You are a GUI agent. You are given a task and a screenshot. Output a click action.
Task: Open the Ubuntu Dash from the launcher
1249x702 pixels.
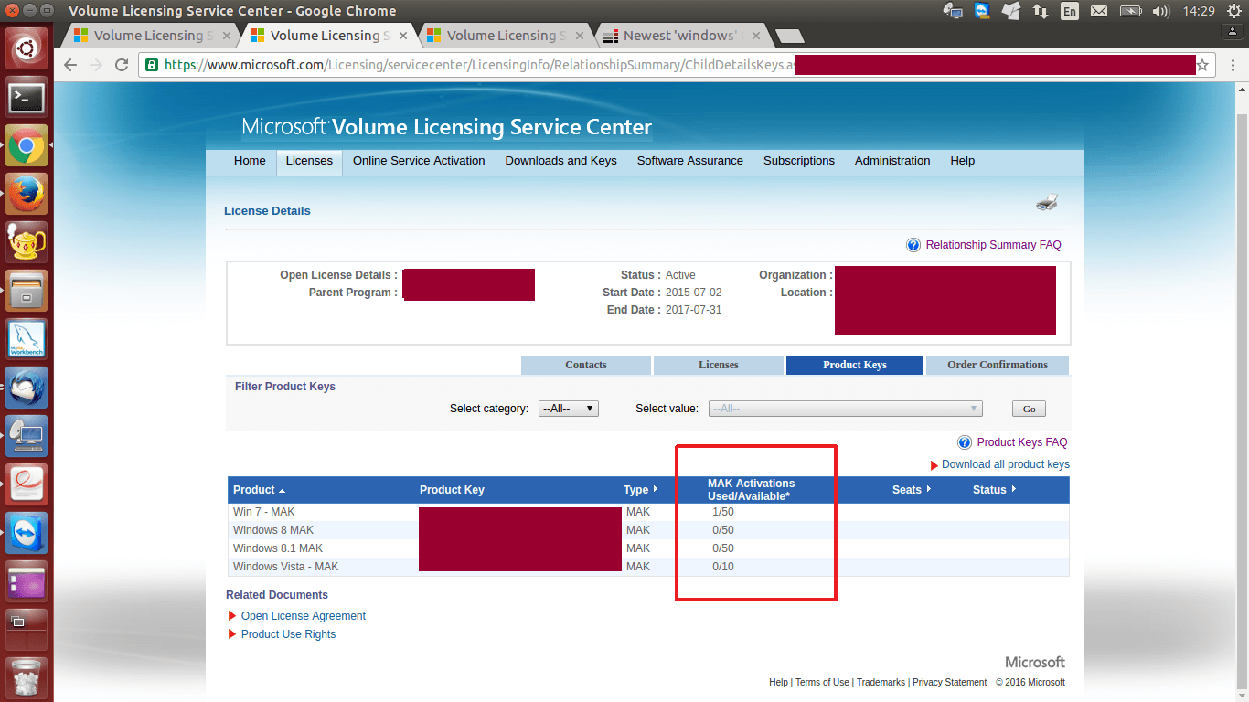tap(27, 48)
